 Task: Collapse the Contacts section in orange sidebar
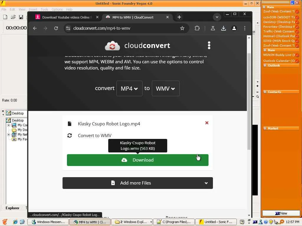click(x=265, y=92)
